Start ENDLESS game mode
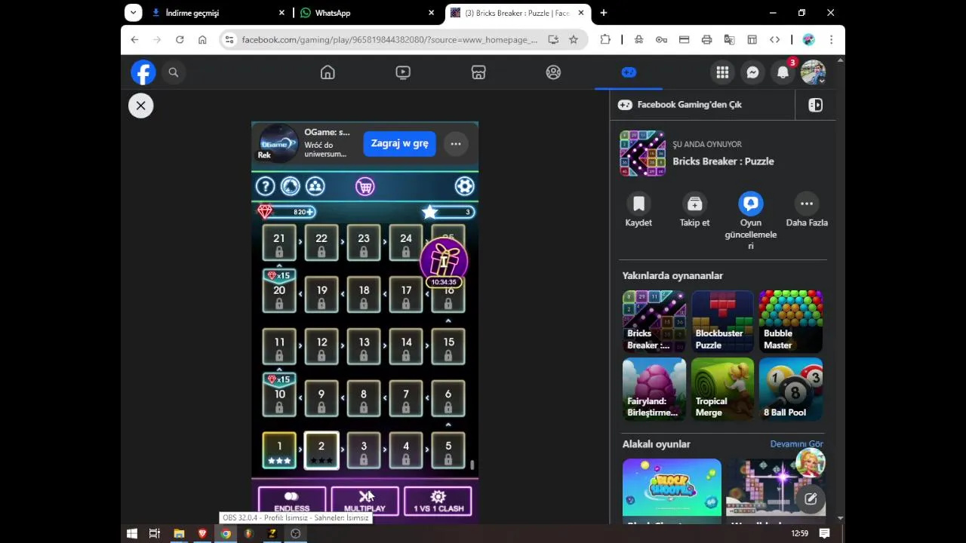This screenshot has width=966, height=543. tap(292, 501)
